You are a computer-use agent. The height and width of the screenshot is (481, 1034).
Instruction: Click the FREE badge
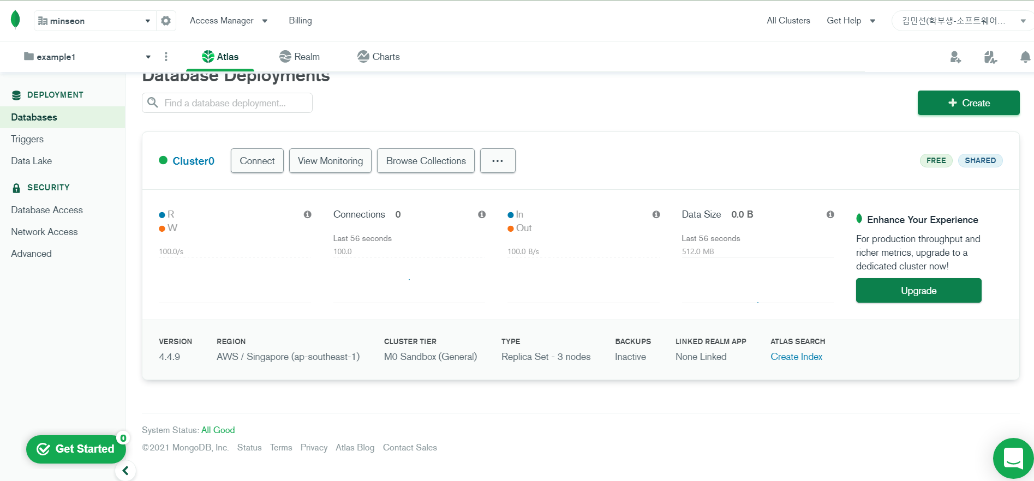936,160
